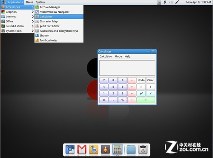Launch VLC media player from dock
213x158 pixels.
point(105,150)
